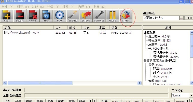This screenshot has width=193, height=102.
Task: Select the 音频 (0): FLAC tree node
Action: coord(158,81)
